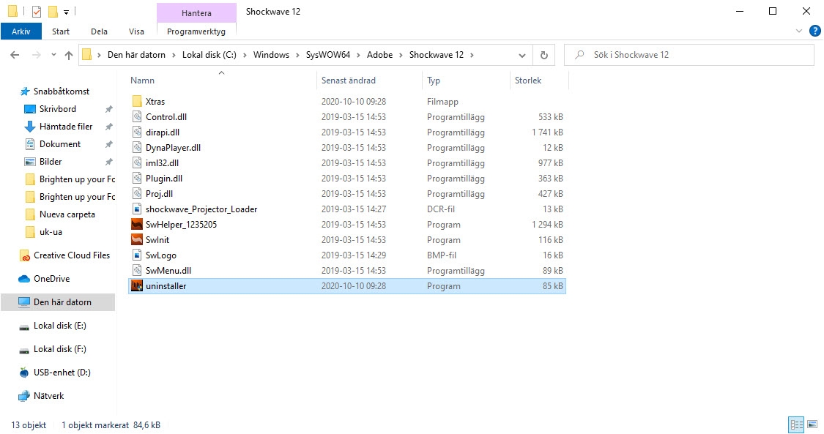
Task: Select the Control.dll file icon
Action: pos(137,116)
